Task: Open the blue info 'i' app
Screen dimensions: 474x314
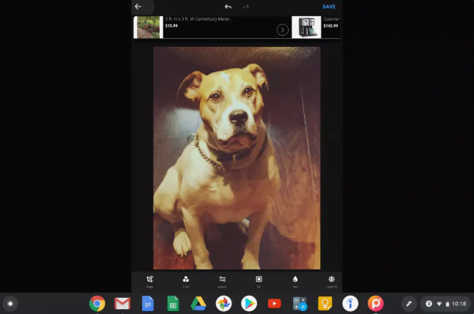Action: (350, 304)
